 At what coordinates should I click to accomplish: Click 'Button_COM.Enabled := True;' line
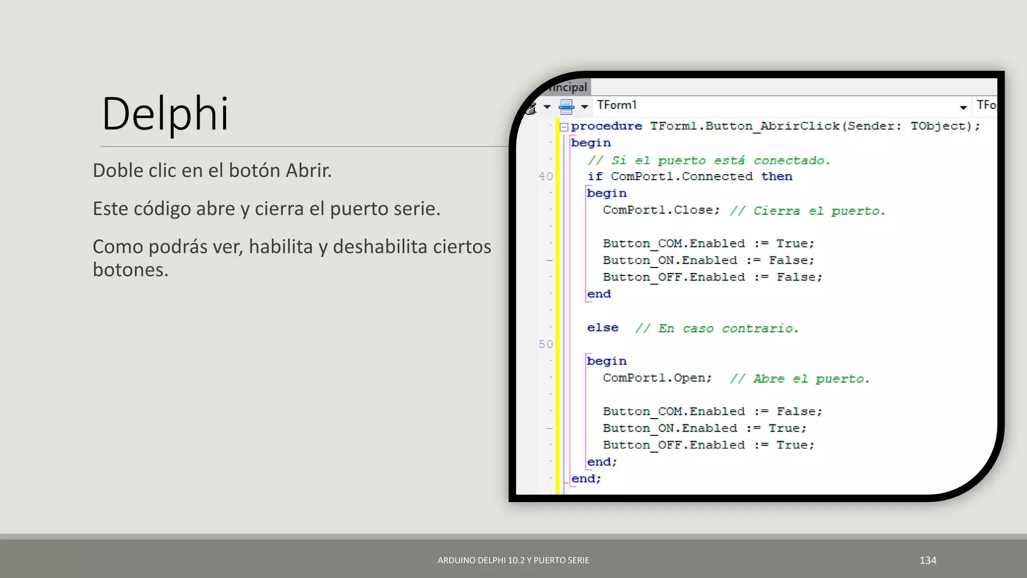pos(709,244)
